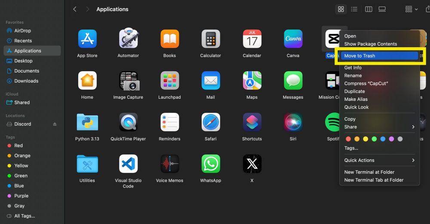Apply the blue tag color dot
This screenshot has height=224, width=430.
(x=383, y=139)
